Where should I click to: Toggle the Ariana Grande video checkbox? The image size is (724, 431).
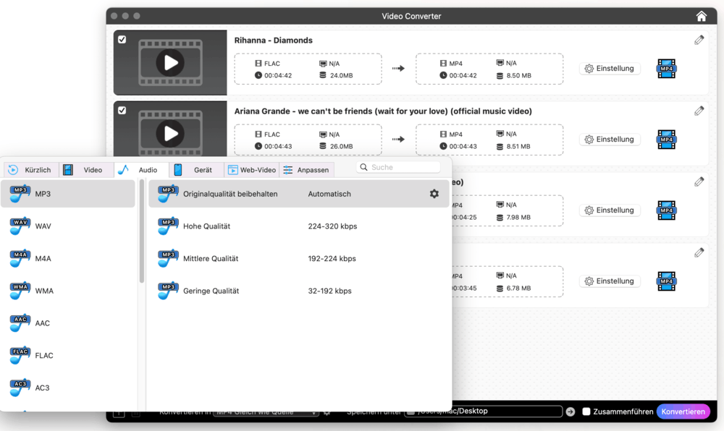point(122,111)
